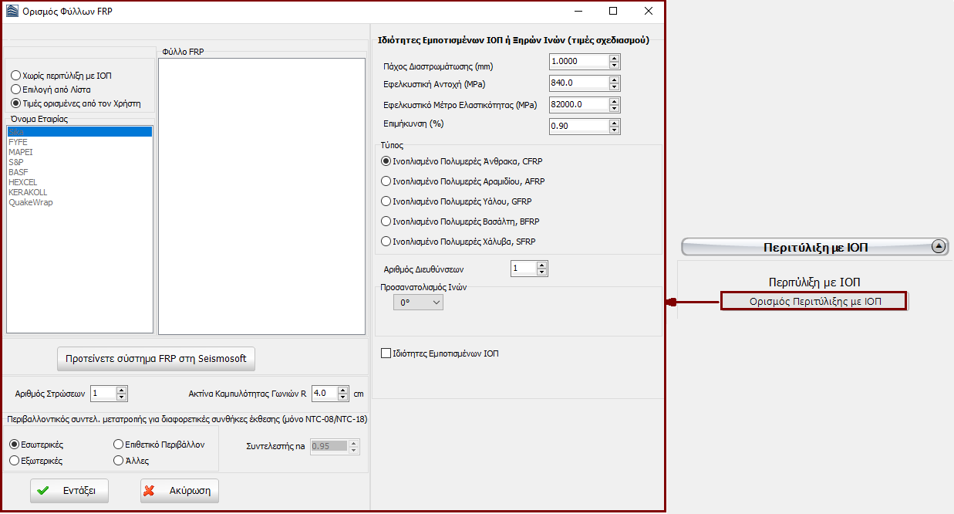Collapse the Περιτύλιξη με ΙΟΠ panel arrow
Screen dimensions: 954x514
[938, 247]
